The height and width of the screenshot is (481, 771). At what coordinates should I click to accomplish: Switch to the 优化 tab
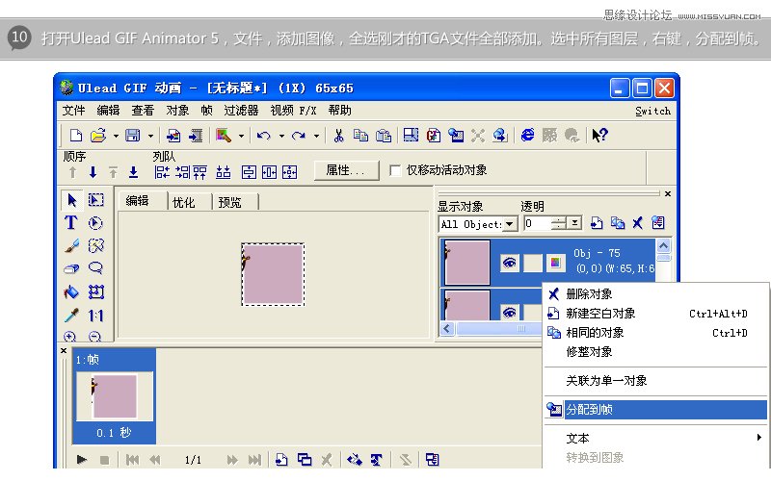click(x=184, y=202)
